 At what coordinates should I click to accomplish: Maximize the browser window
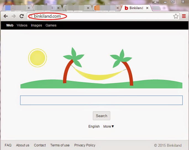click(173, 2)
